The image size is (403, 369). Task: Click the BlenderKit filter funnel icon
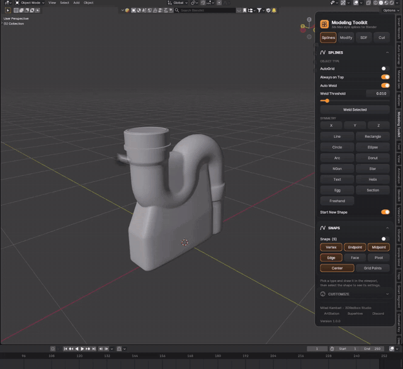(259, 10)
